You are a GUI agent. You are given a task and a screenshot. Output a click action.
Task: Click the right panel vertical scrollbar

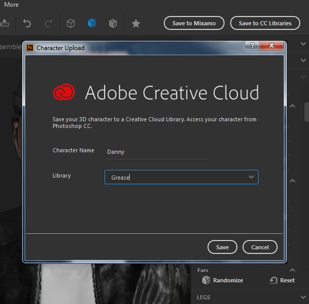[306, 112]
